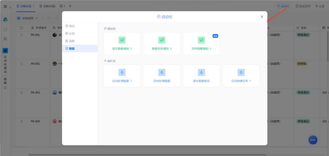Click the 自动化测试-数据 app icon

coord(5,50)
